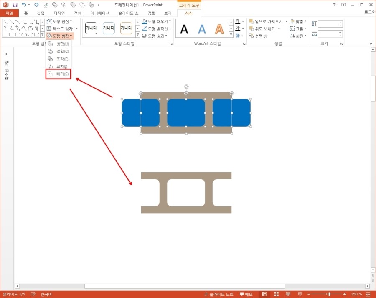
Task: Click the shape height input field
Action: pyautogui.click(x=328, y=24)
